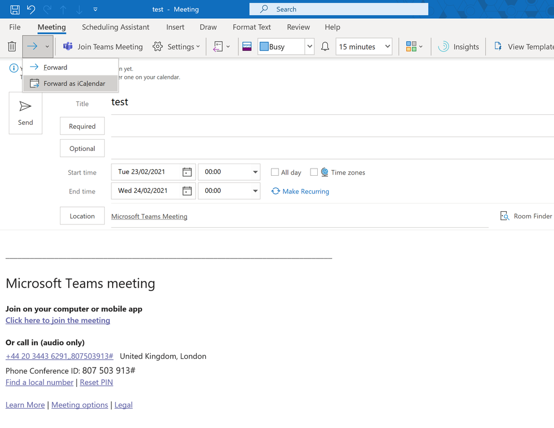
Task: Click Microsoft Teams Meeting location field
Action: pos(299,217)
